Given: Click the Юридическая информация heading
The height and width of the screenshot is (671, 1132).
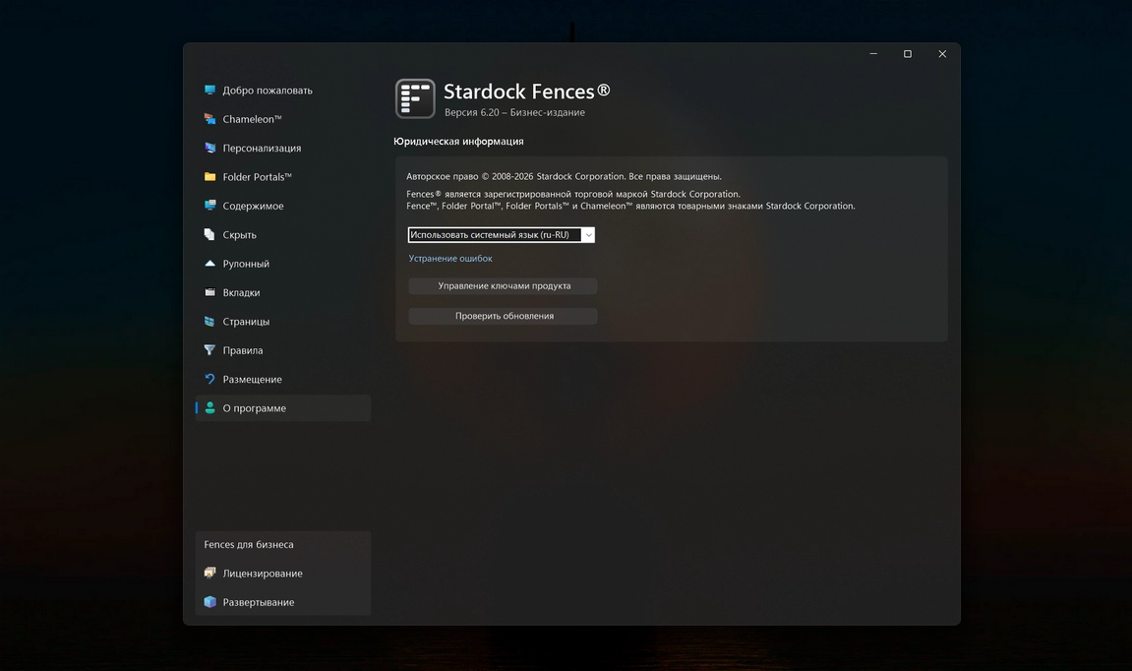Looking at the screenshot, I should [x=458, y=142].
